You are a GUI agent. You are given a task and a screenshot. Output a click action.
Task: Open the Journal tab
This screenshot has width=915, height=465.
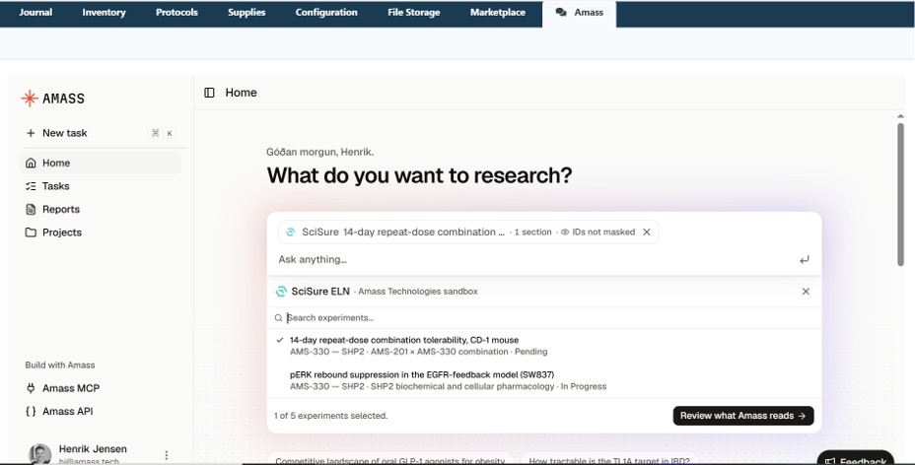click(x=35, y=12)
